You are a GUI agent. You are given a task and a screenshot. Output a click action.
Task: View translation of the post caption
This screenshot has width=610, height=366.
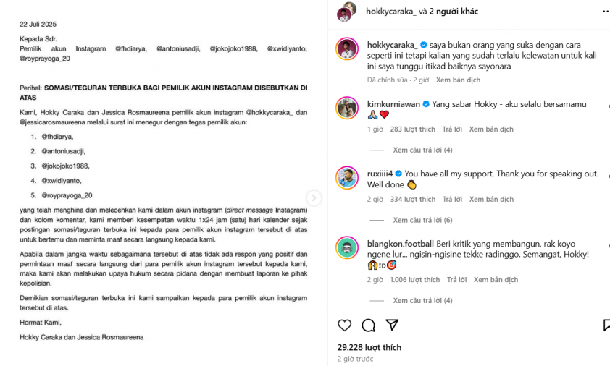click(x=458, y=80)
